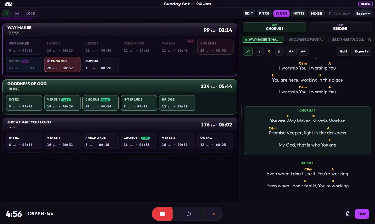
Task: Toggle the ×3 repeat badge on Bridge
Action: click(x=26, y=61)
